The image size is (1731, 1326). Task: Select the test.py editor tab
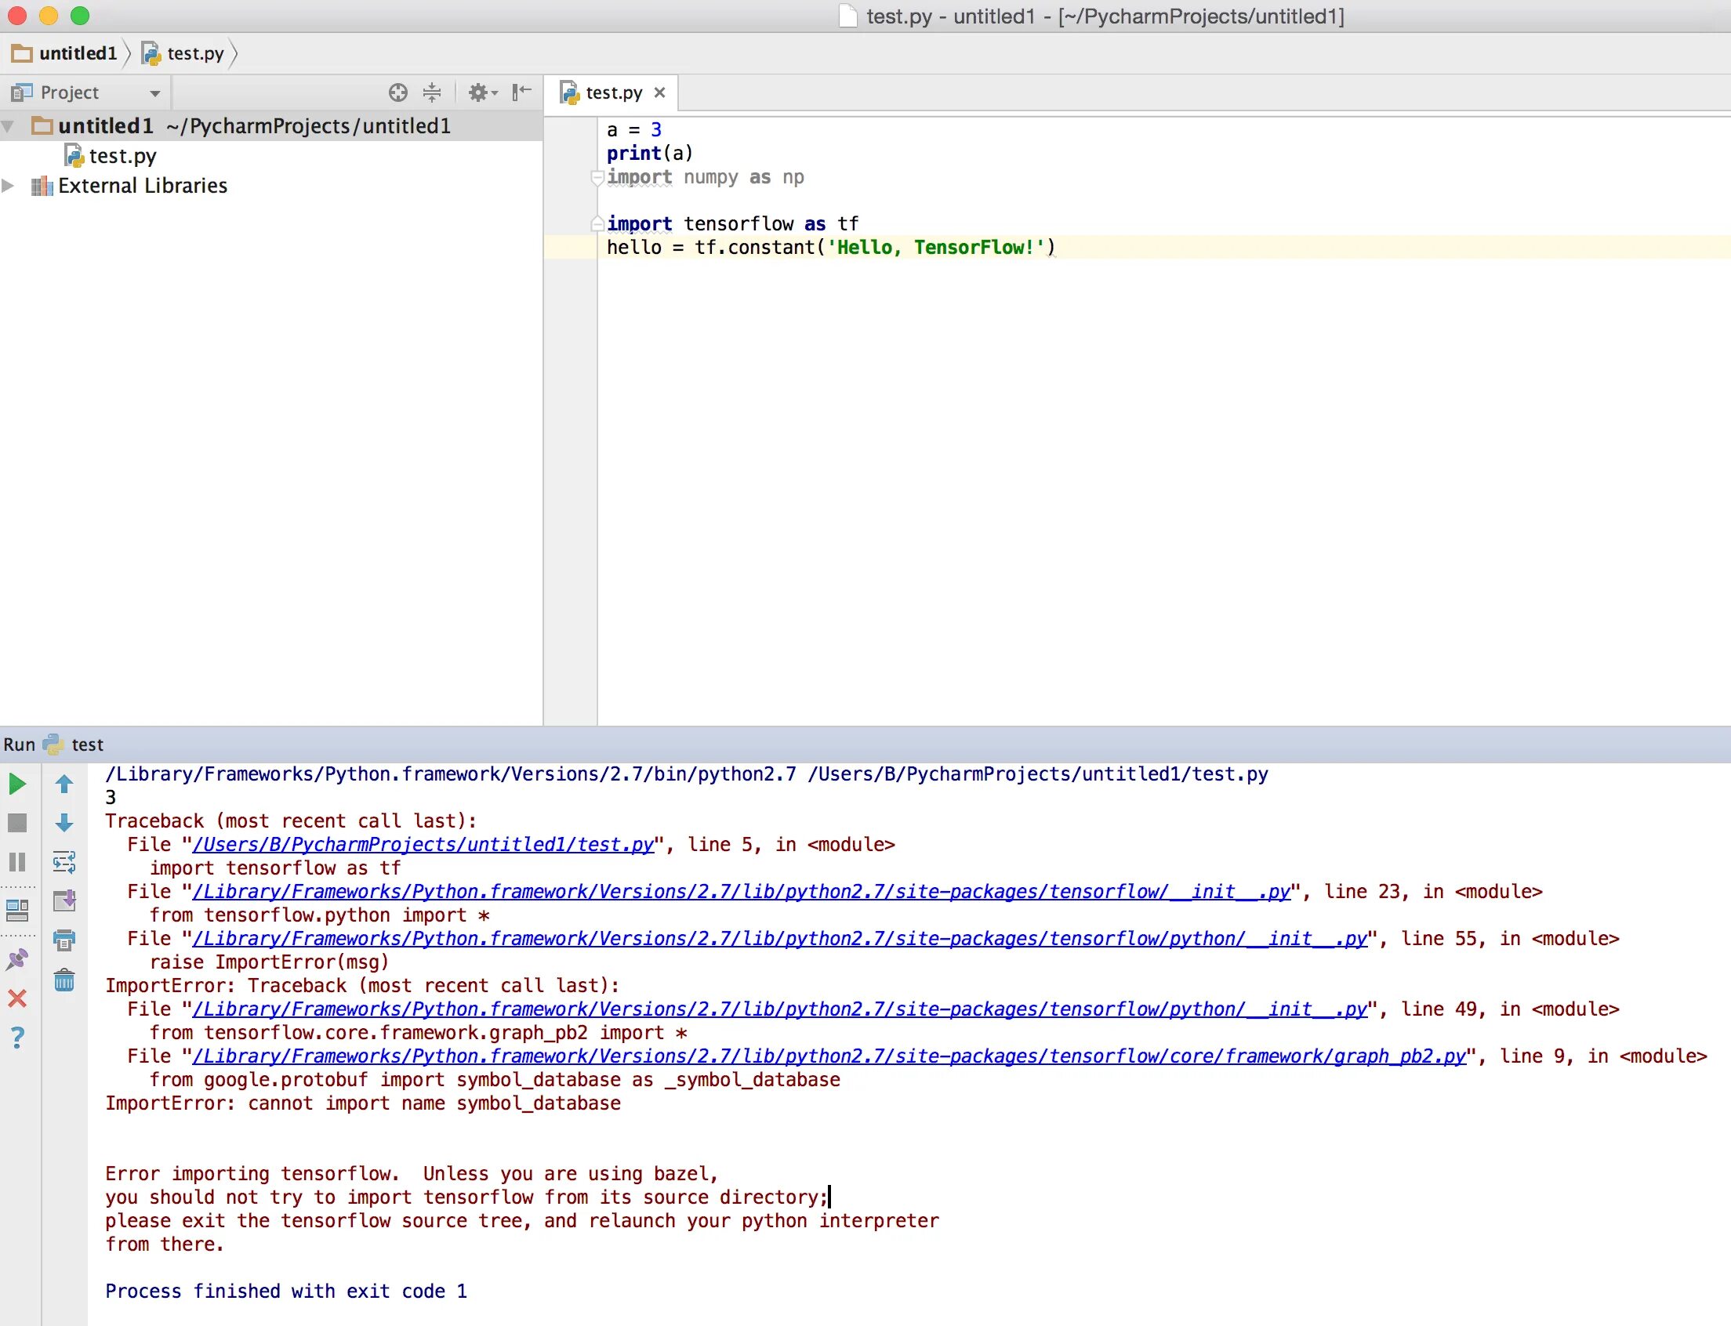pyautogui.click(x=613, y=93)
